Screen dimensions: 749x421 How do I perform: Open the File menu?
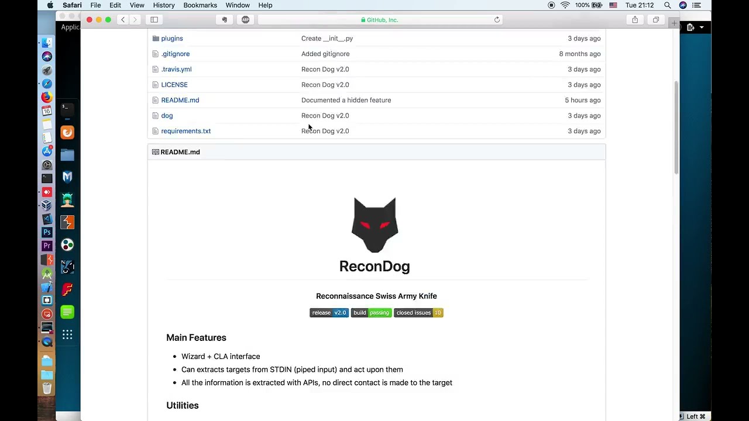click(95, 5)
